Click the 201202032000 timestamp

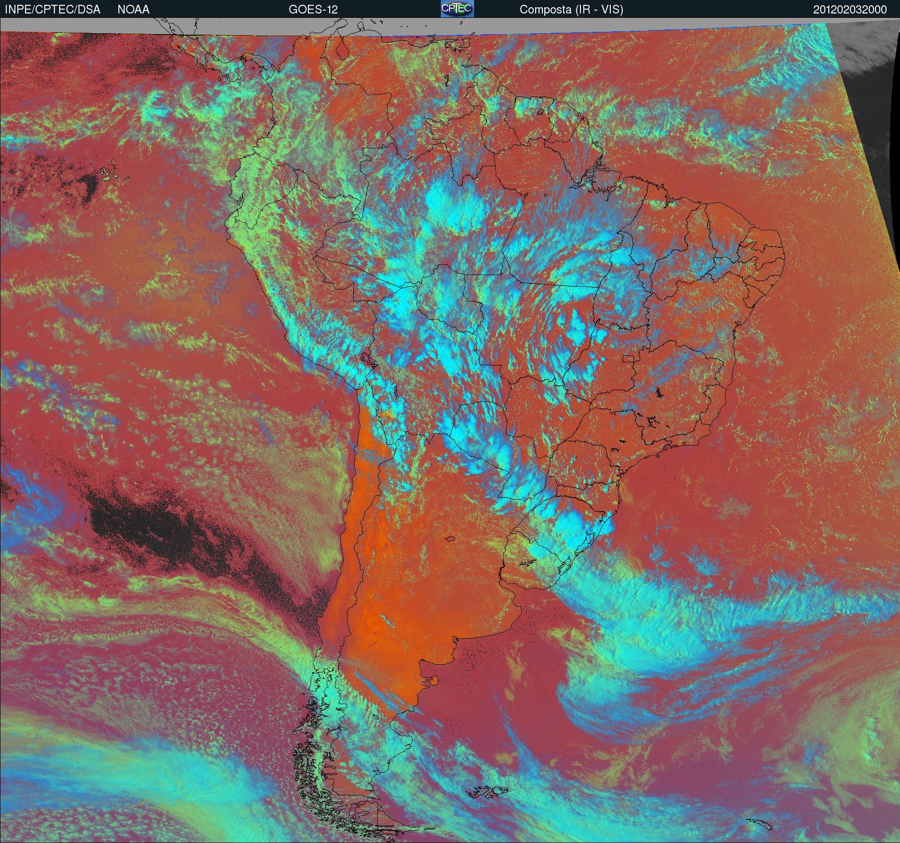[x=850, y=10]
